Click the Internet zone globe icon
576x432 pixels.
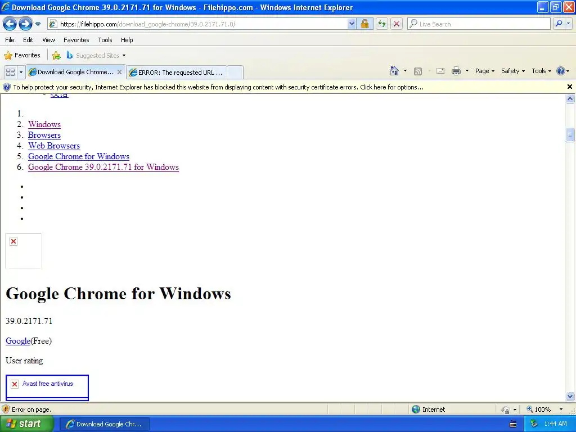(416, 409)
